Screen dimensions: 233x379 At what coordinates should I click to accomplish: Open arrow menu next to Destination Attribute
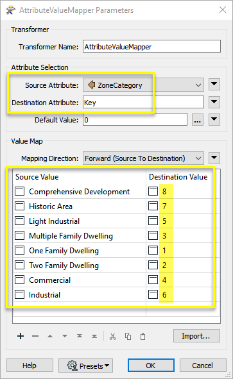coord(214,102)
